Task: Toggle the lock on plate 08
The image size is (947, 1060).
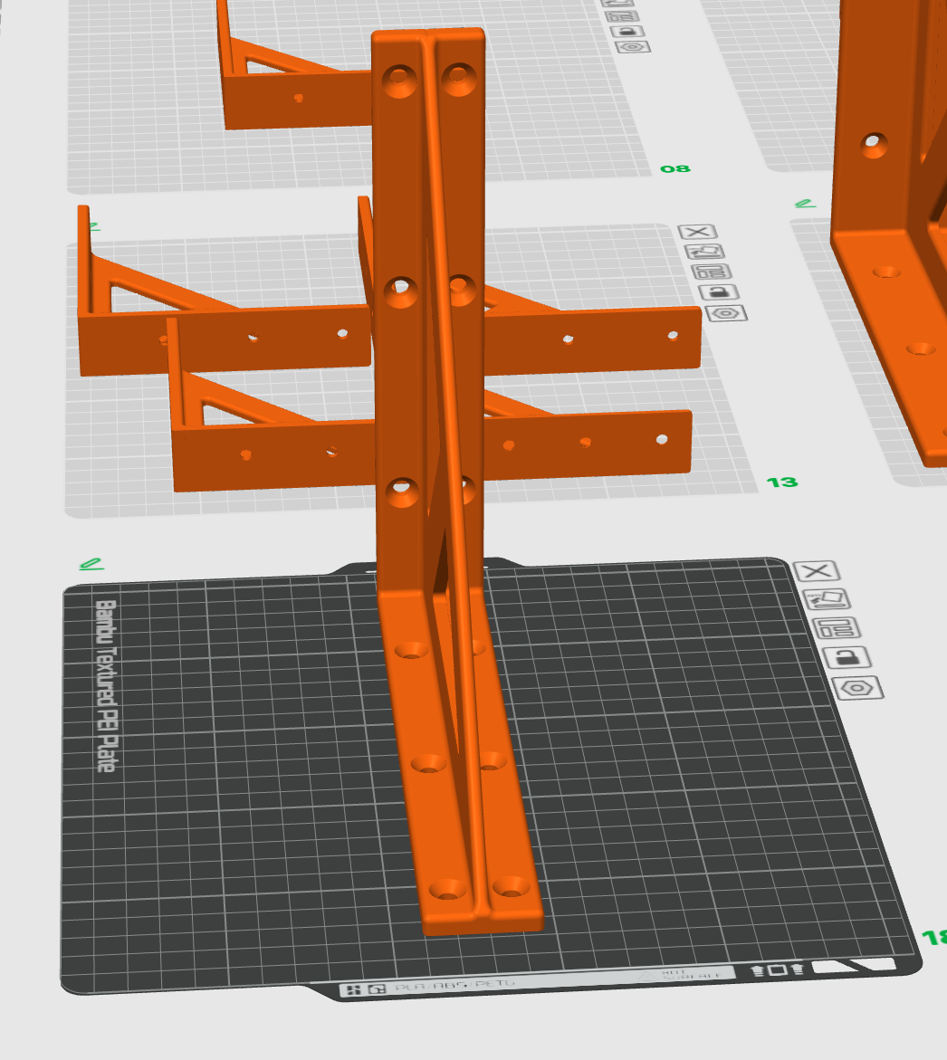Action: tap(627, 32)
